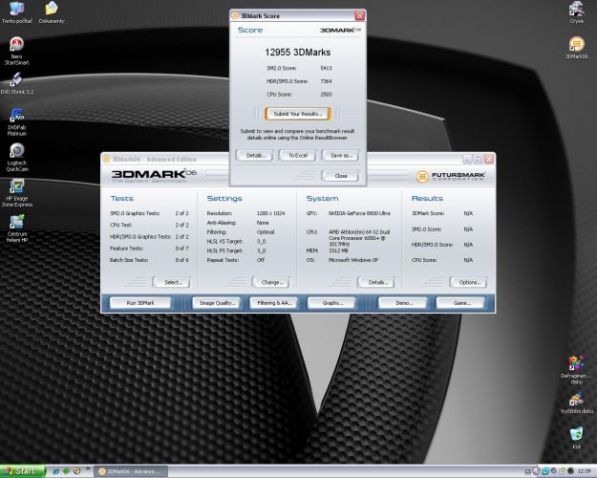
Task: Click the SM2.0 Score value 5413
Action: point(326,68)
